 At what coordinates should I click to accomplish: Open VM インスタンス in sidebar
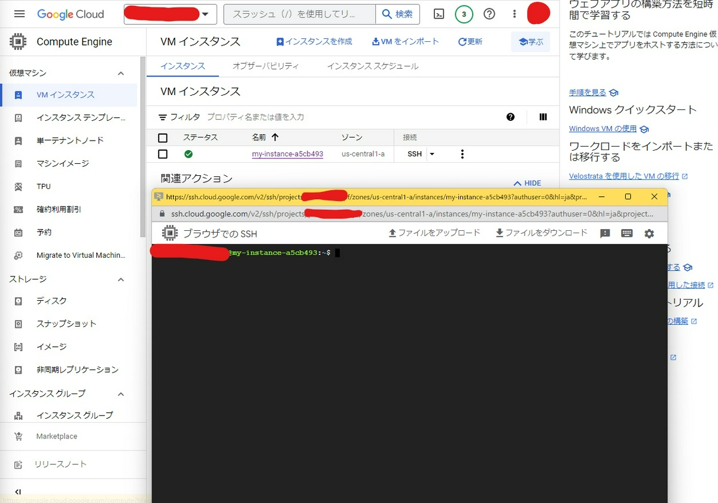point(69,95)
